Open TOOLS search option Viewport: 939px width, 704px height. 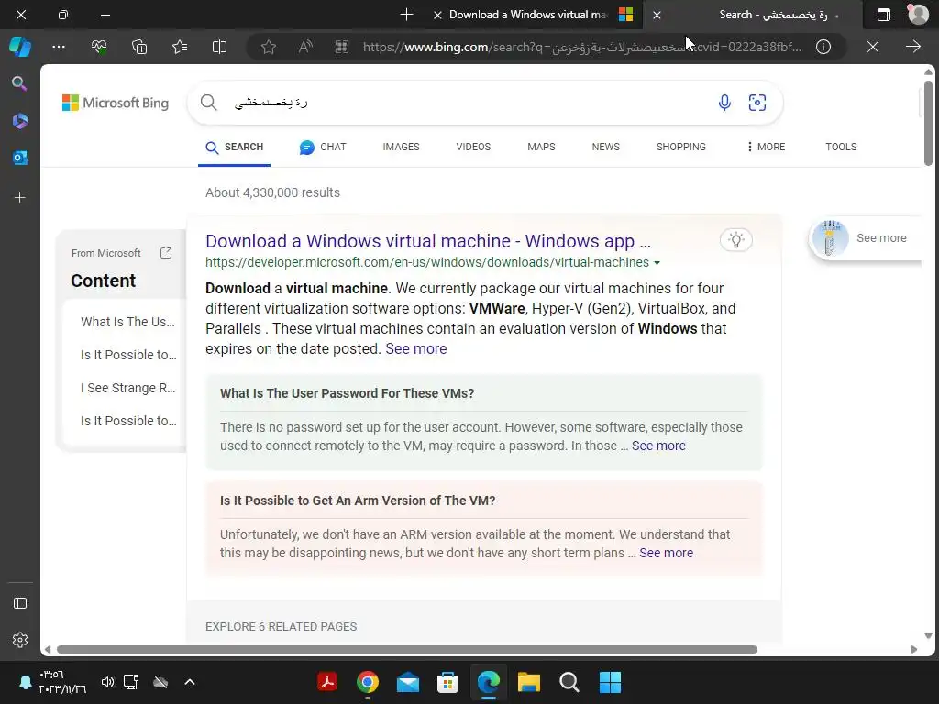(x=841, y=147)
